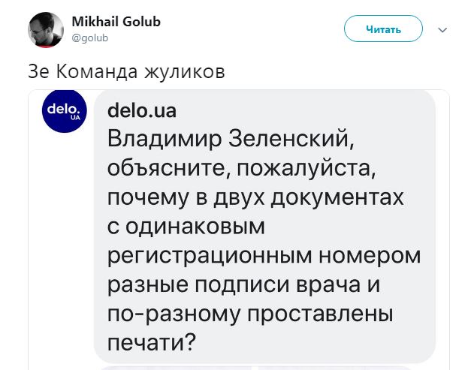Click the line регистрационным номером
Screen dimensions: 471x370
(264, 256)
